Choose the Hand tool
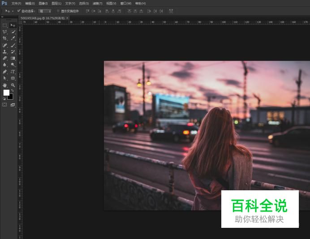Viewport: 310px width, 239px height. pyautogui.click(x=5, y=85)
